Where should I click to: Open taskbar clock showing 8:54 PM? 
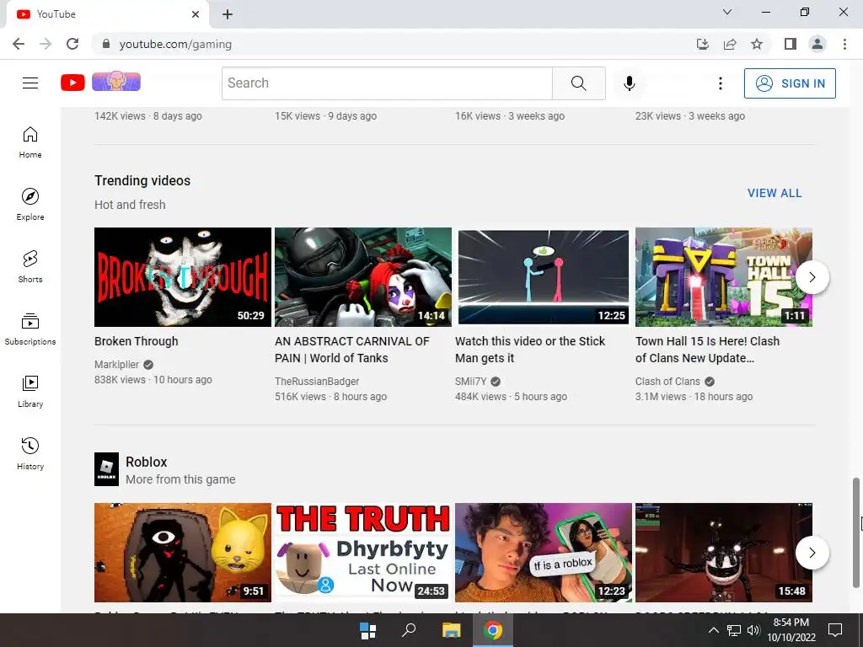(791, 630)
